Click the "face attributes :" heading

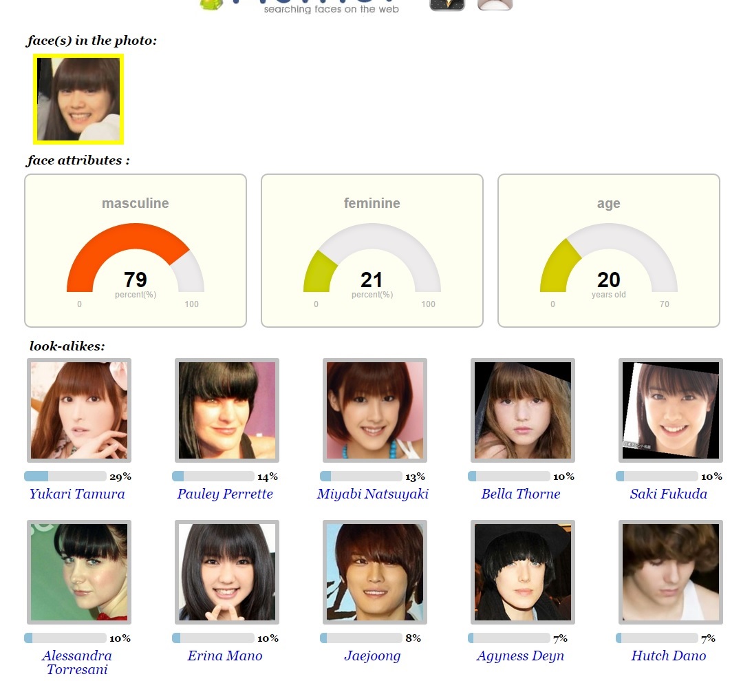click(78, 160)
